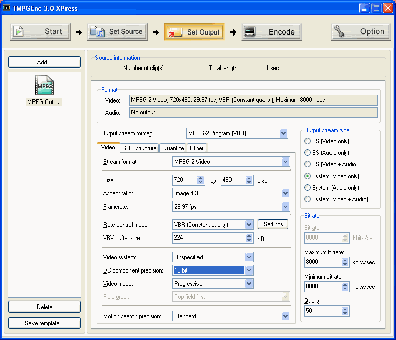Switch to the GOP structure tab
396x340 pixels.
click(140, 148)
